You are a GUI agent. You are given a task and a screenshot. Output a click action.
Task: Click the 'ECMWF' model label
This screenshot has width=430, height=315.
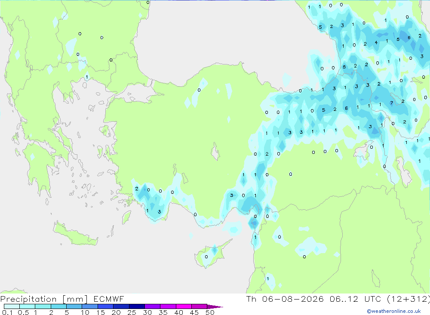(109, 299)
